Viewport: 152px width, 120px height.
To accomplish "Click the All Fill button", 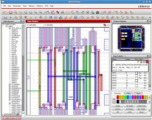I will click(129, 112).
